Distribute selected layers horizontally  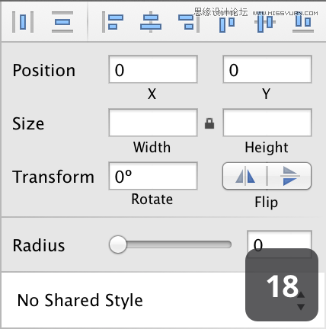tap(23, 22)
